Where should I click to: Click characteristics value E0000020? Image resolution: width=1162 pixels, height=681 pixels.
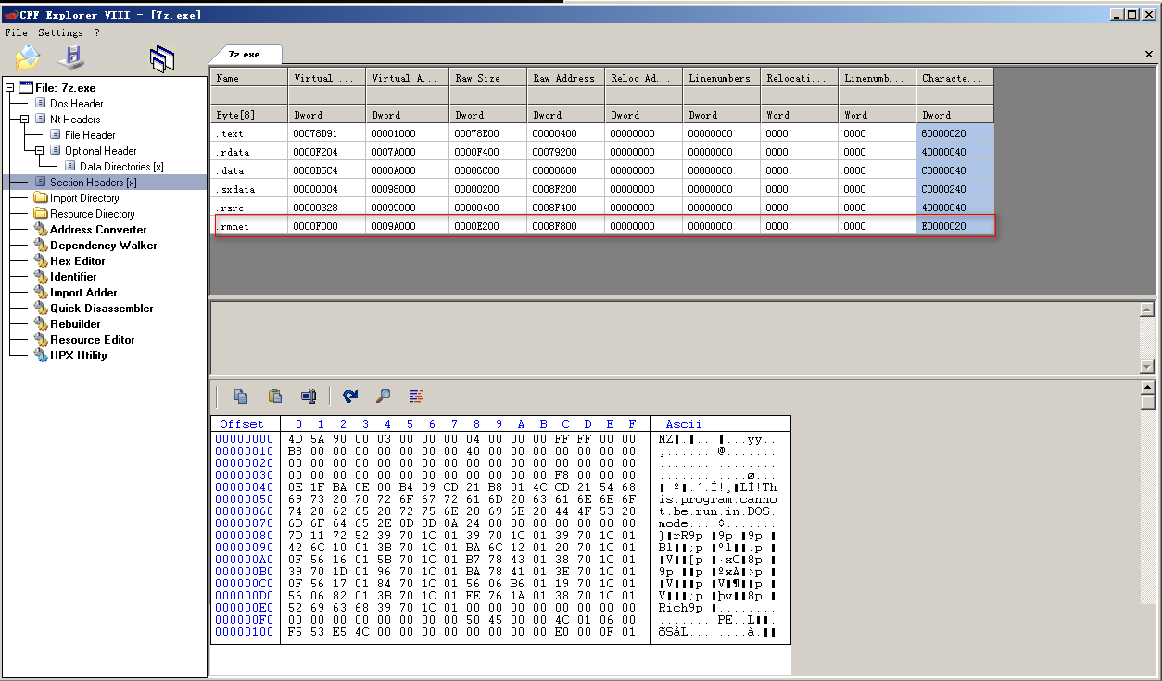(x=955, y=226)
